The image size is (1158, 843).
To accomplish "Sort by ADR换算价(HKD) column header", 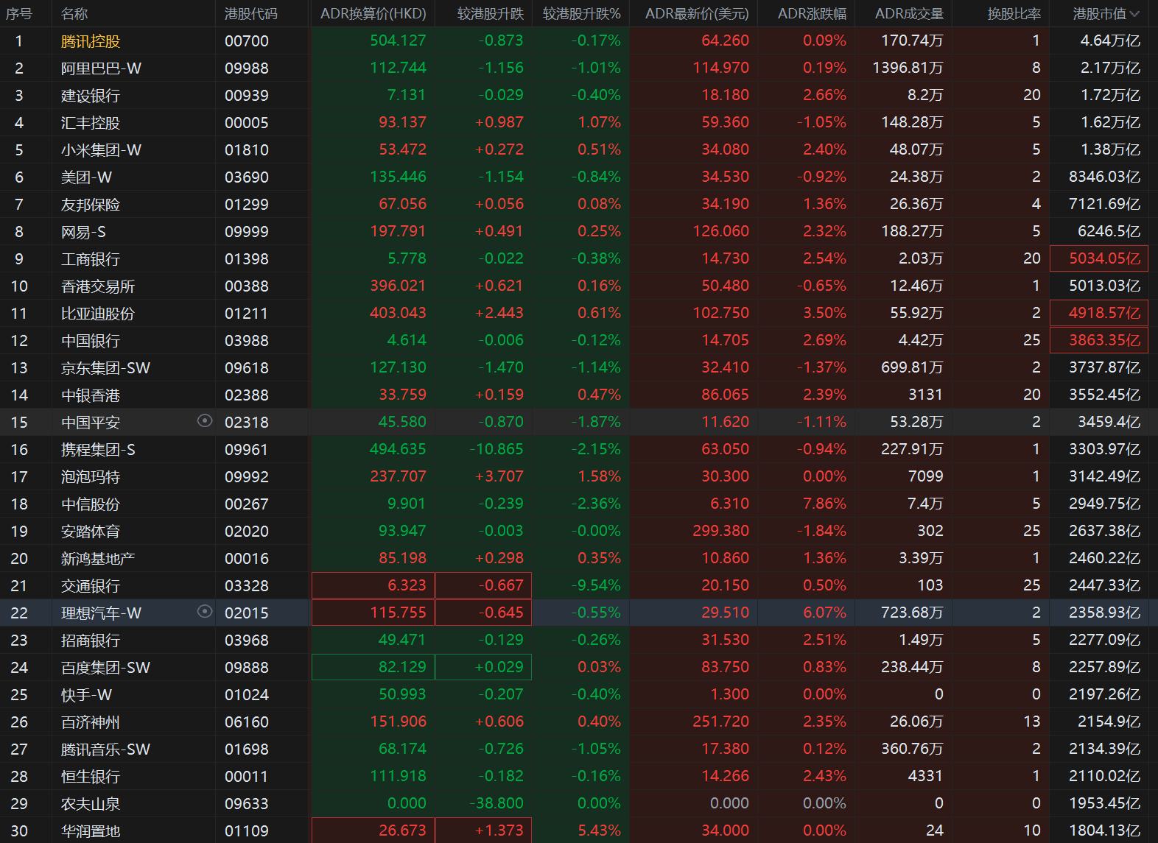I will point(373,13).
